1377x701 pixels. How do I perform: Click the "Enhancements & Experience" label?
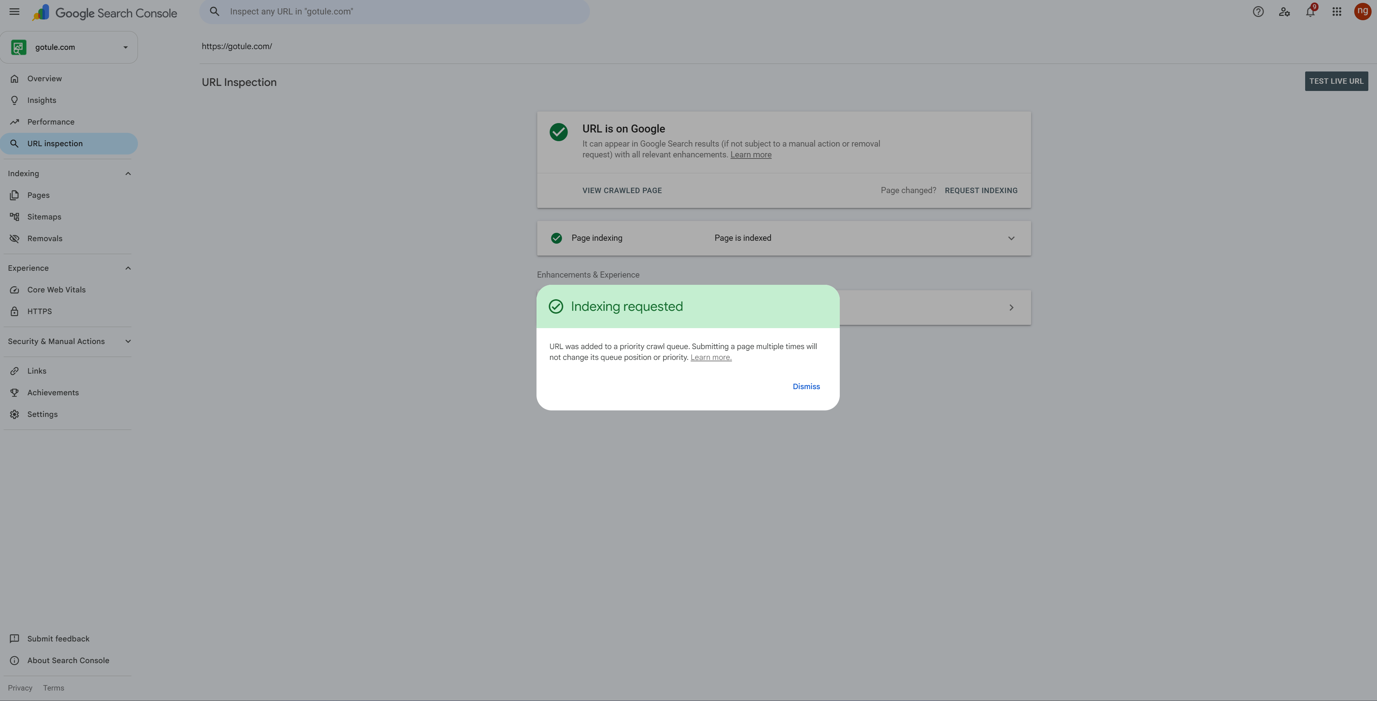(x=588, y=275)
